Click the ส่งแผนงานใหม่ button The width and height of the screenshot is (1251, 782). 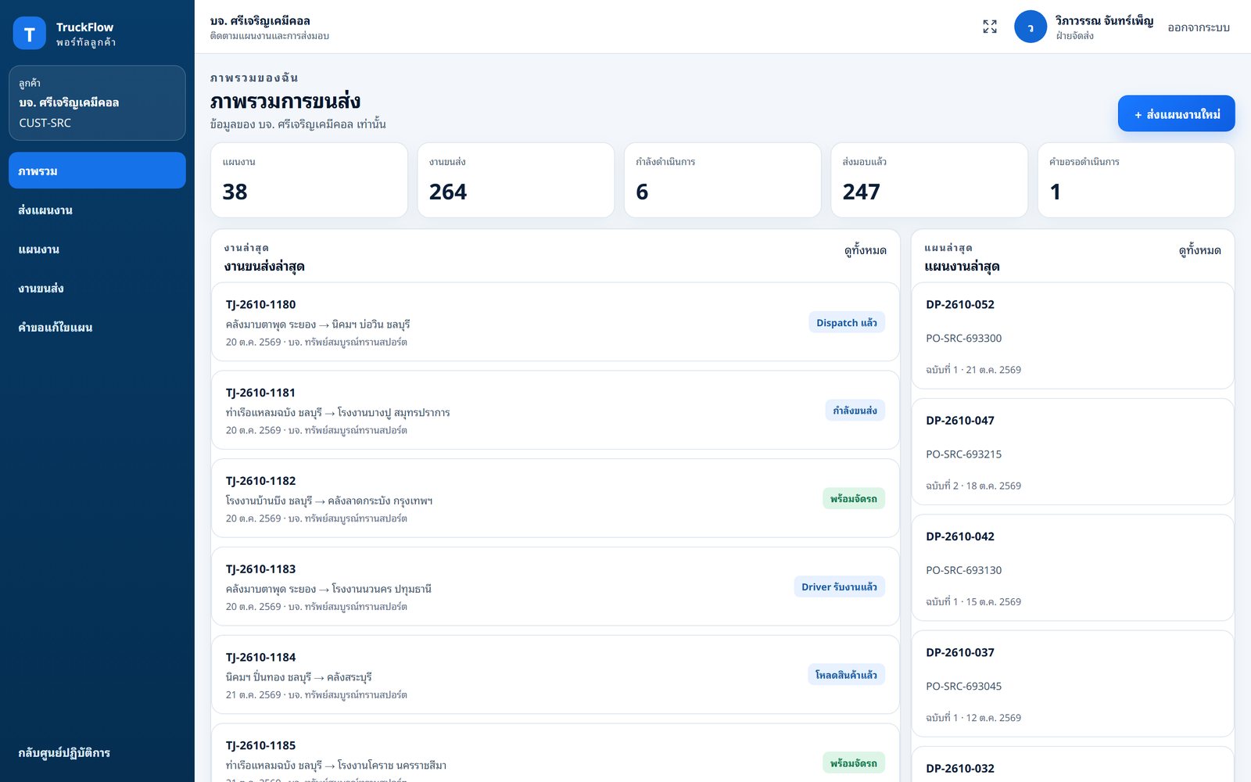tap(1176, 114)
